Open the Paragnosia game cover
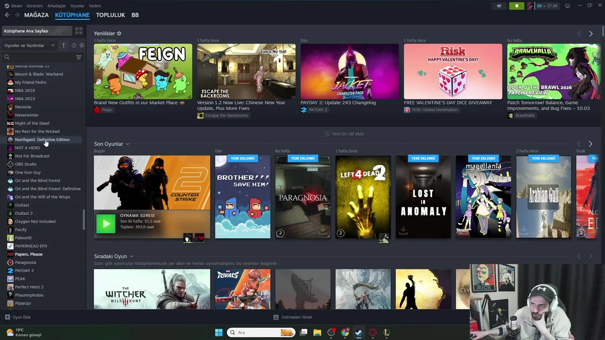The height and width of the screenshot is (340, 605). 303,197
